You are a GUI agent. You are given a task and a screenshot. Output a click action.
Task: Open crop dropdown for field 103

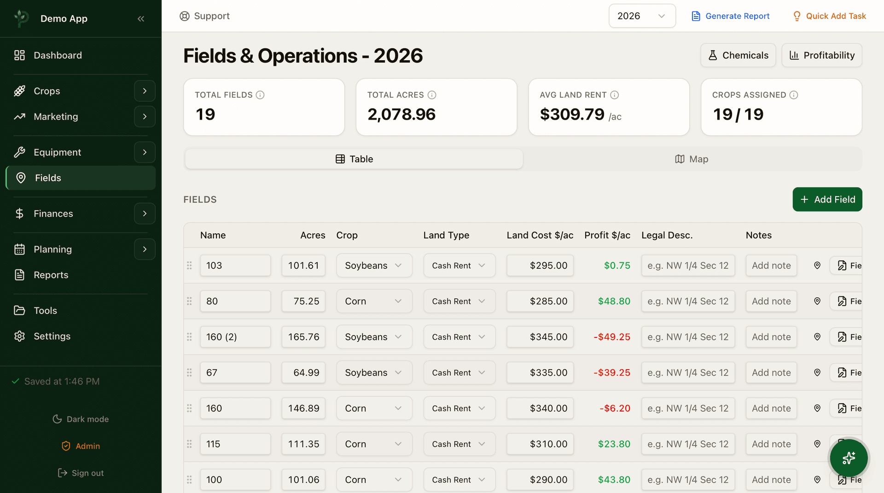tap(374, 266)
